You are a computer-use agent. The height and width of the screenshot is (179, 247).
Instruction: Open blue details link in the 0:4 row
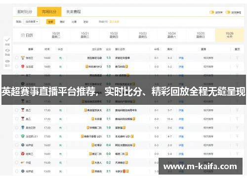tap(181, 145)
